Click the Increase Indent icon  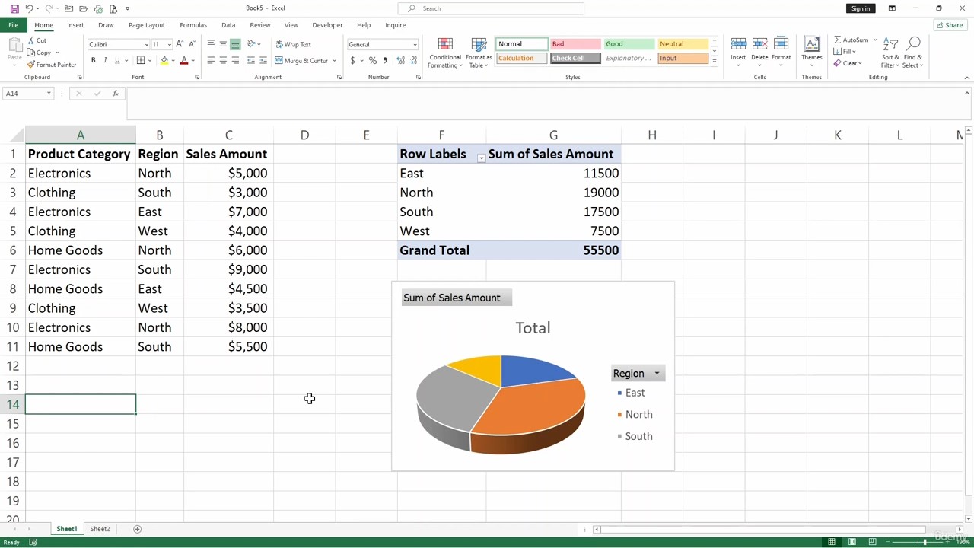point(263,60)
